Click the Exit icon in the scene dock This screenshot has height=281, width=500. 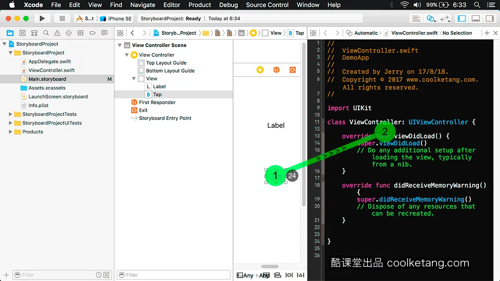click(292, 70)
